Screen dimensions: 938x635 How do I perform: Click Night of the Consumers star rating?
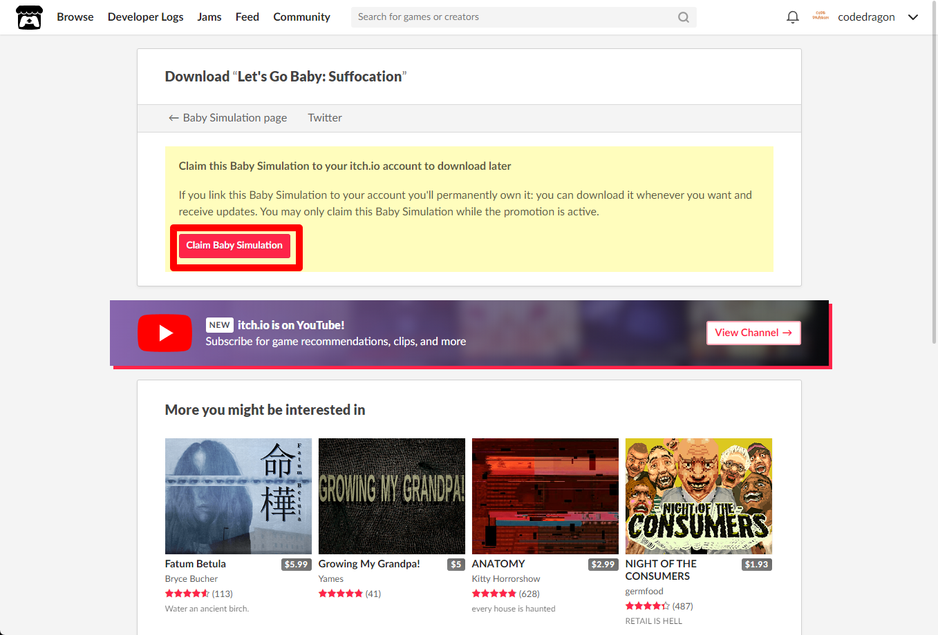point(648,606)
